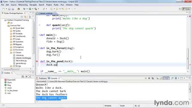Collapse the main function in editor gutter
Image resolution: width=192 pixels, height=108 pixels.
click(x=39, y=35)
